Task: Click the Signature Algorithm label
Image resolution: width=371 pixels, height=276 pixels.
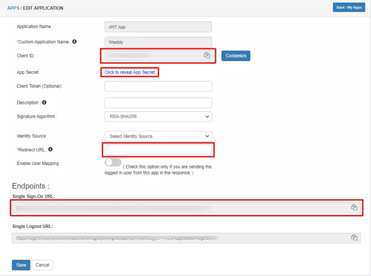Action: [x=37, y=117]
